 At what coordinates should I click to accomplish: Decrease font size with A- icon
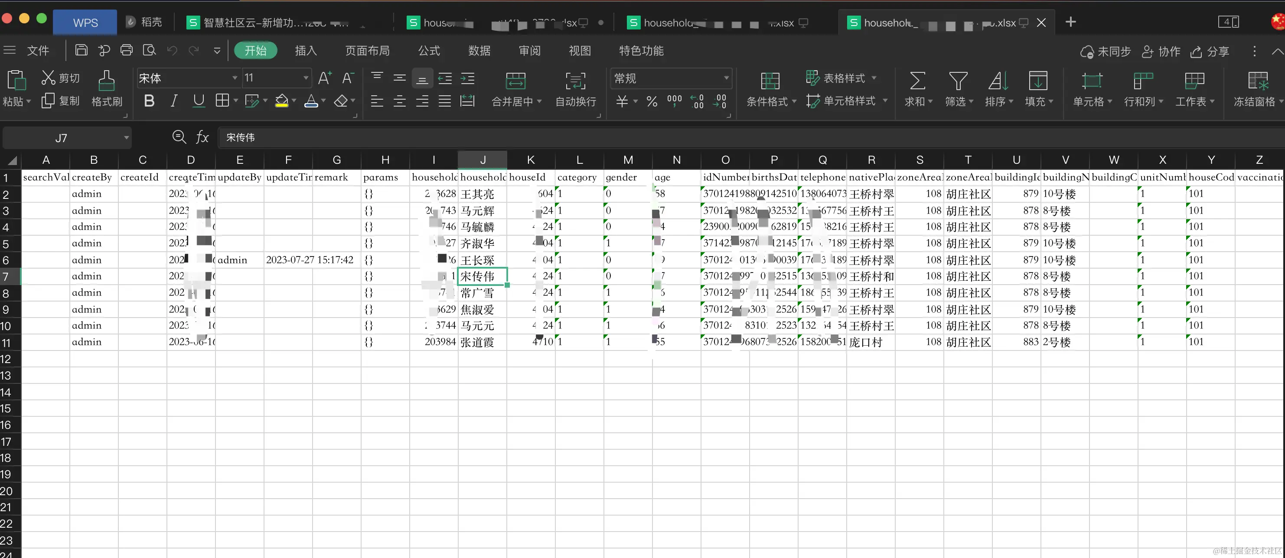tap(348, 78)
